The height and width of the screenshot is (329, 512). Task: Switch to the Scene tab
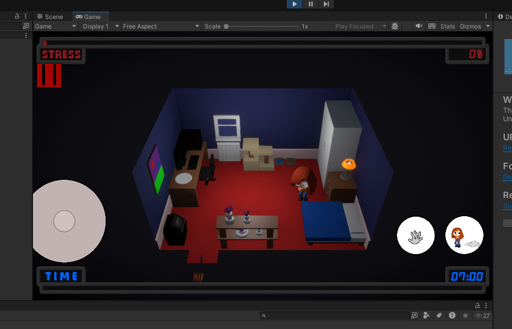(52, 16)
